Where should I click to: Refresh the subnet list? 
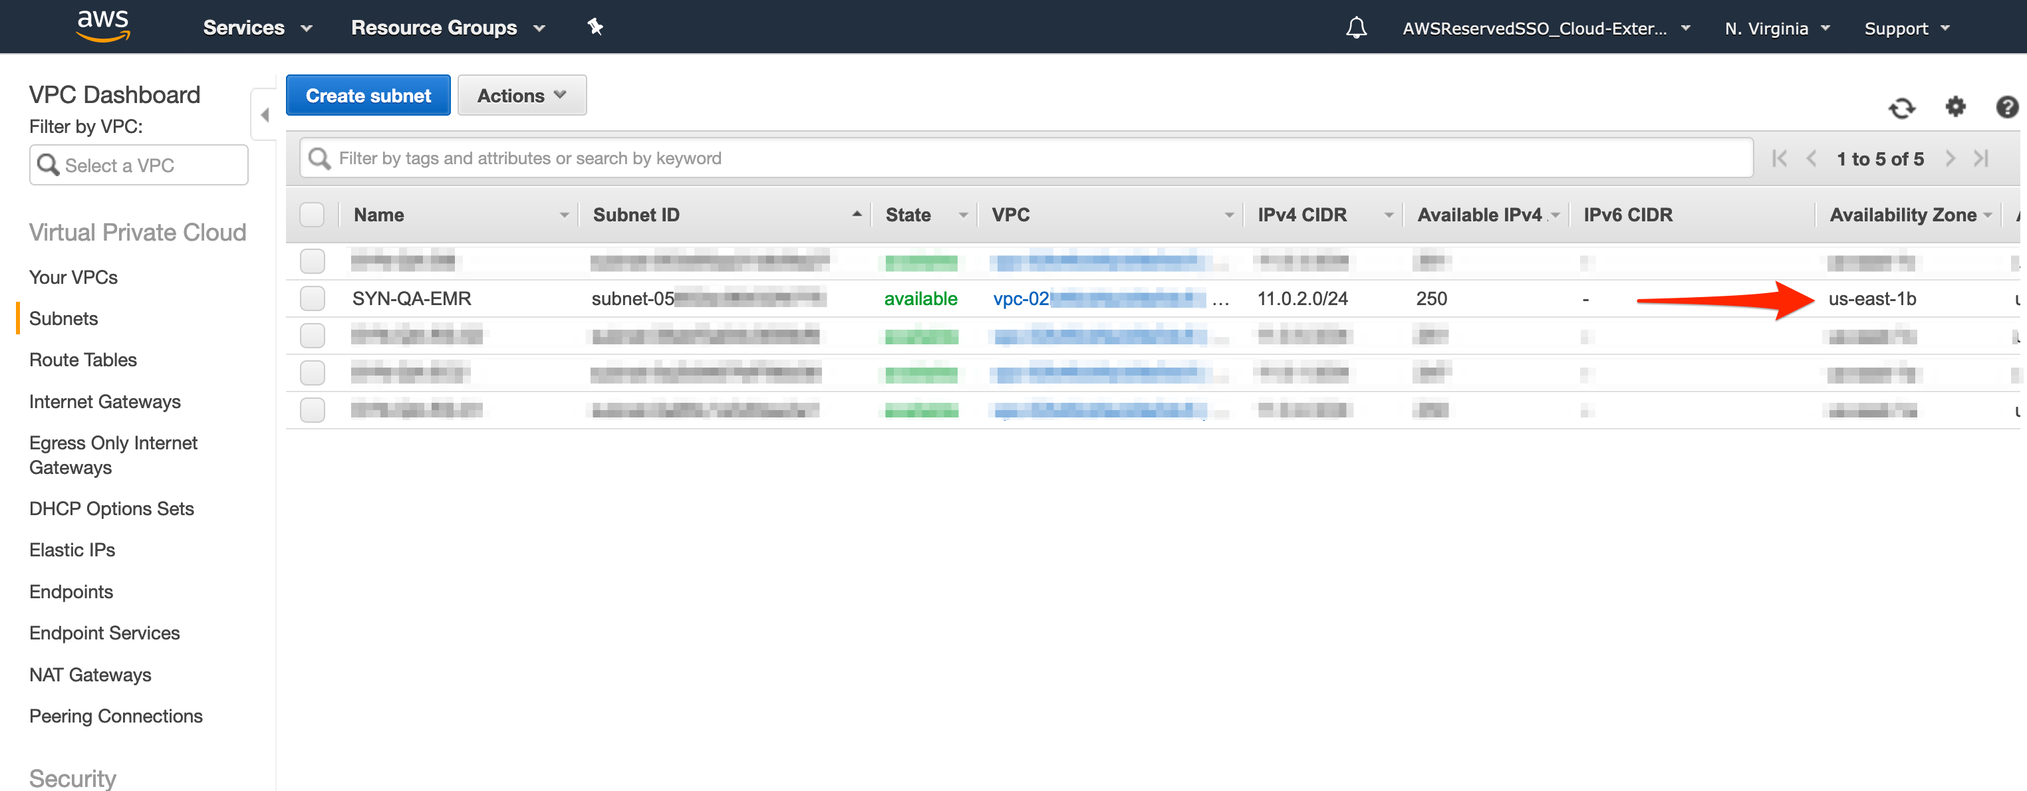1901,108
